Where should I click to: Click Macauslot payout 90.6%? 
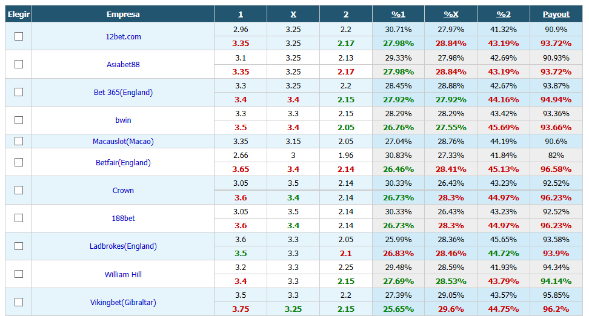(556, 142)
